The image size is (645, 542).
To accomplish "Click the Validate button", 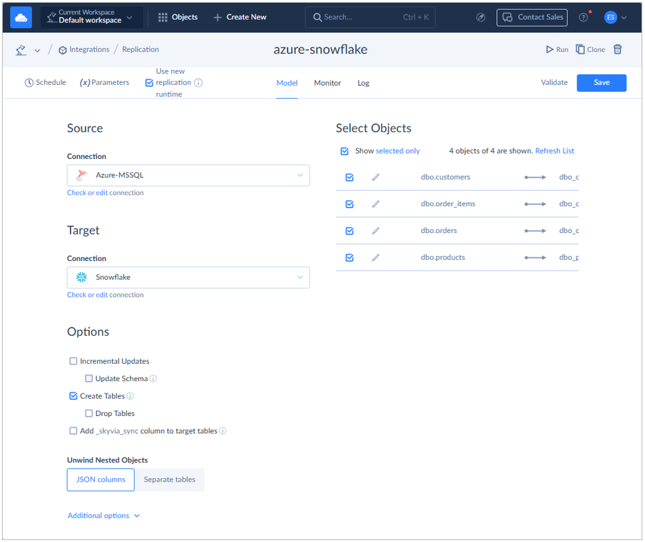I will (x=554, y=82).
